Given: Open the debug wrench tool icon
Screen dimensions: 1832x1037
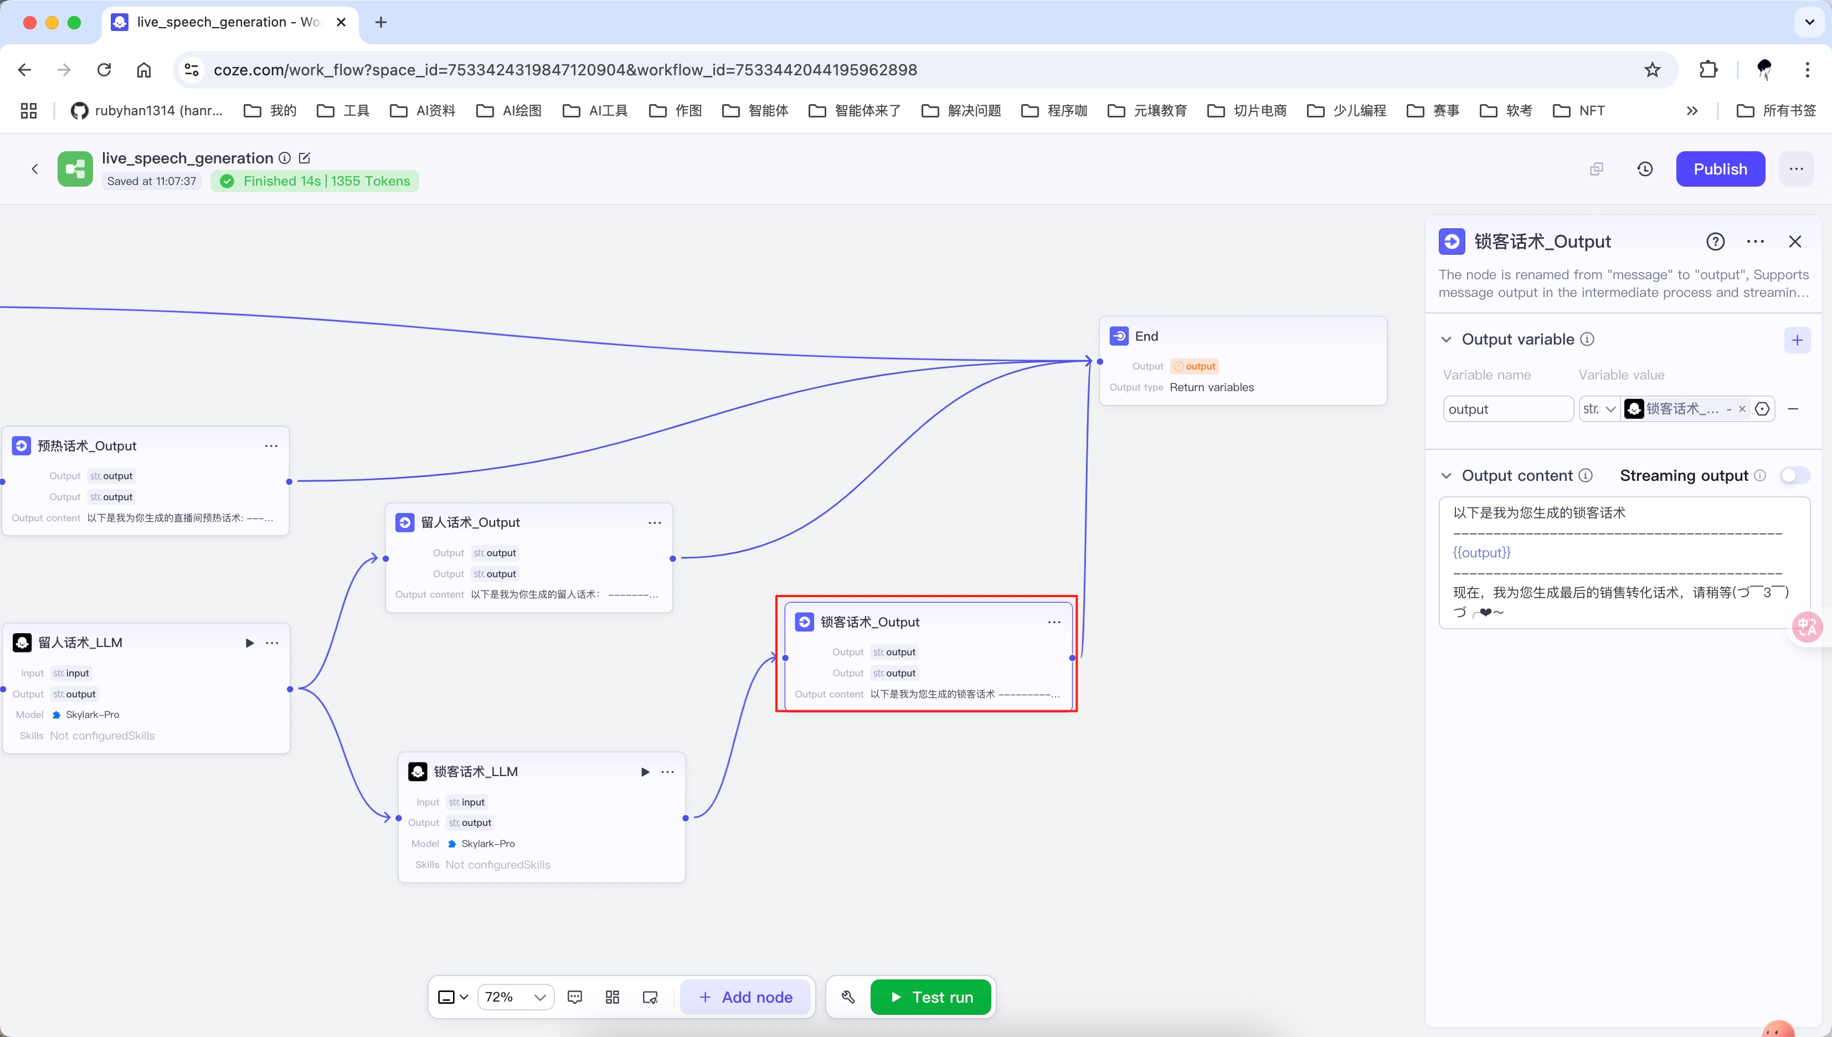Looking at the screenshot, I should pos(848,997).
